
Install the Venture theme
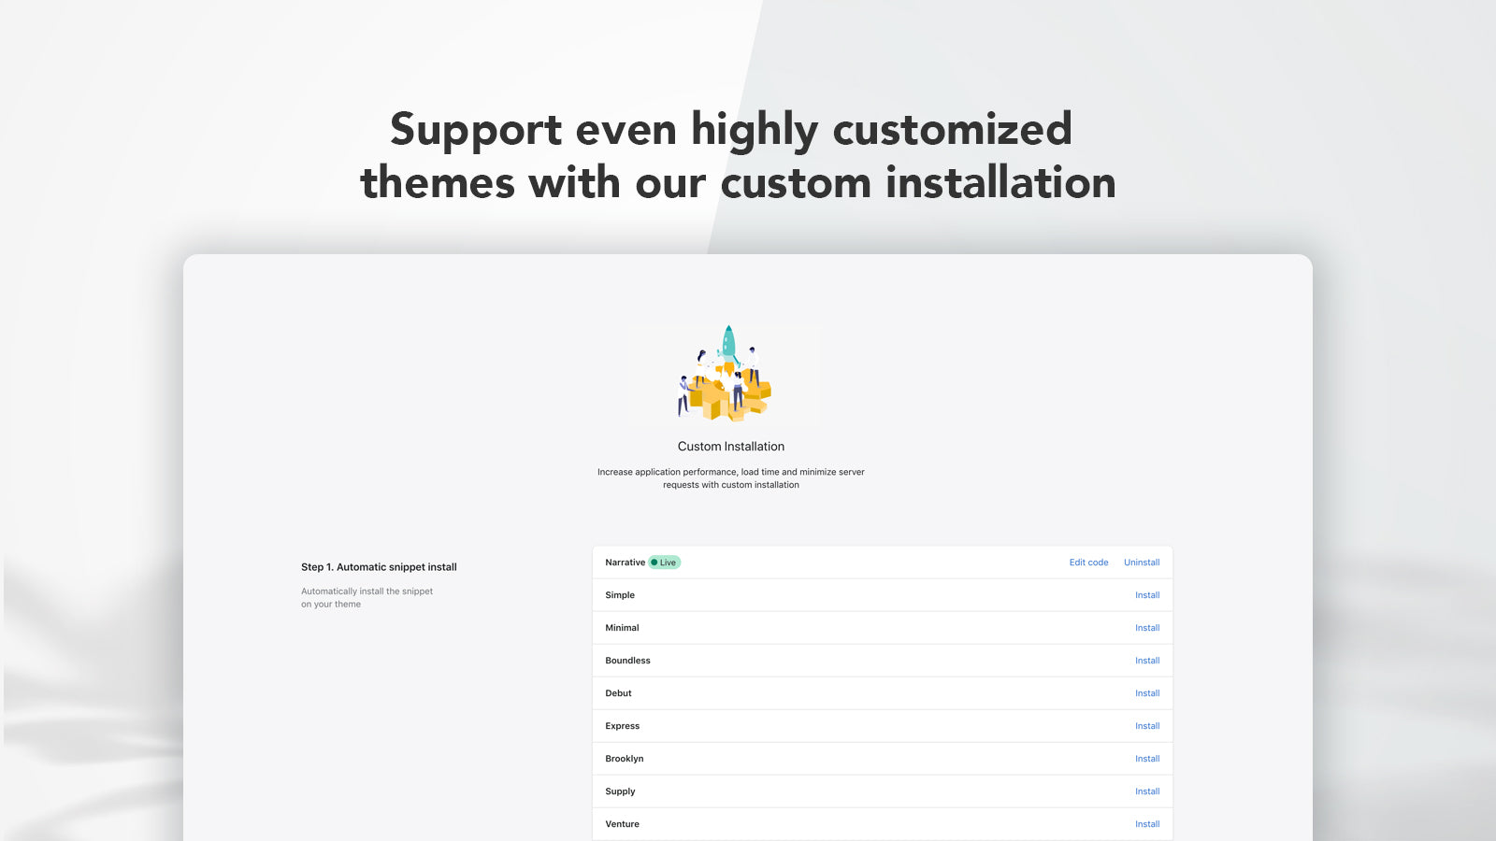pos(1147,823)
